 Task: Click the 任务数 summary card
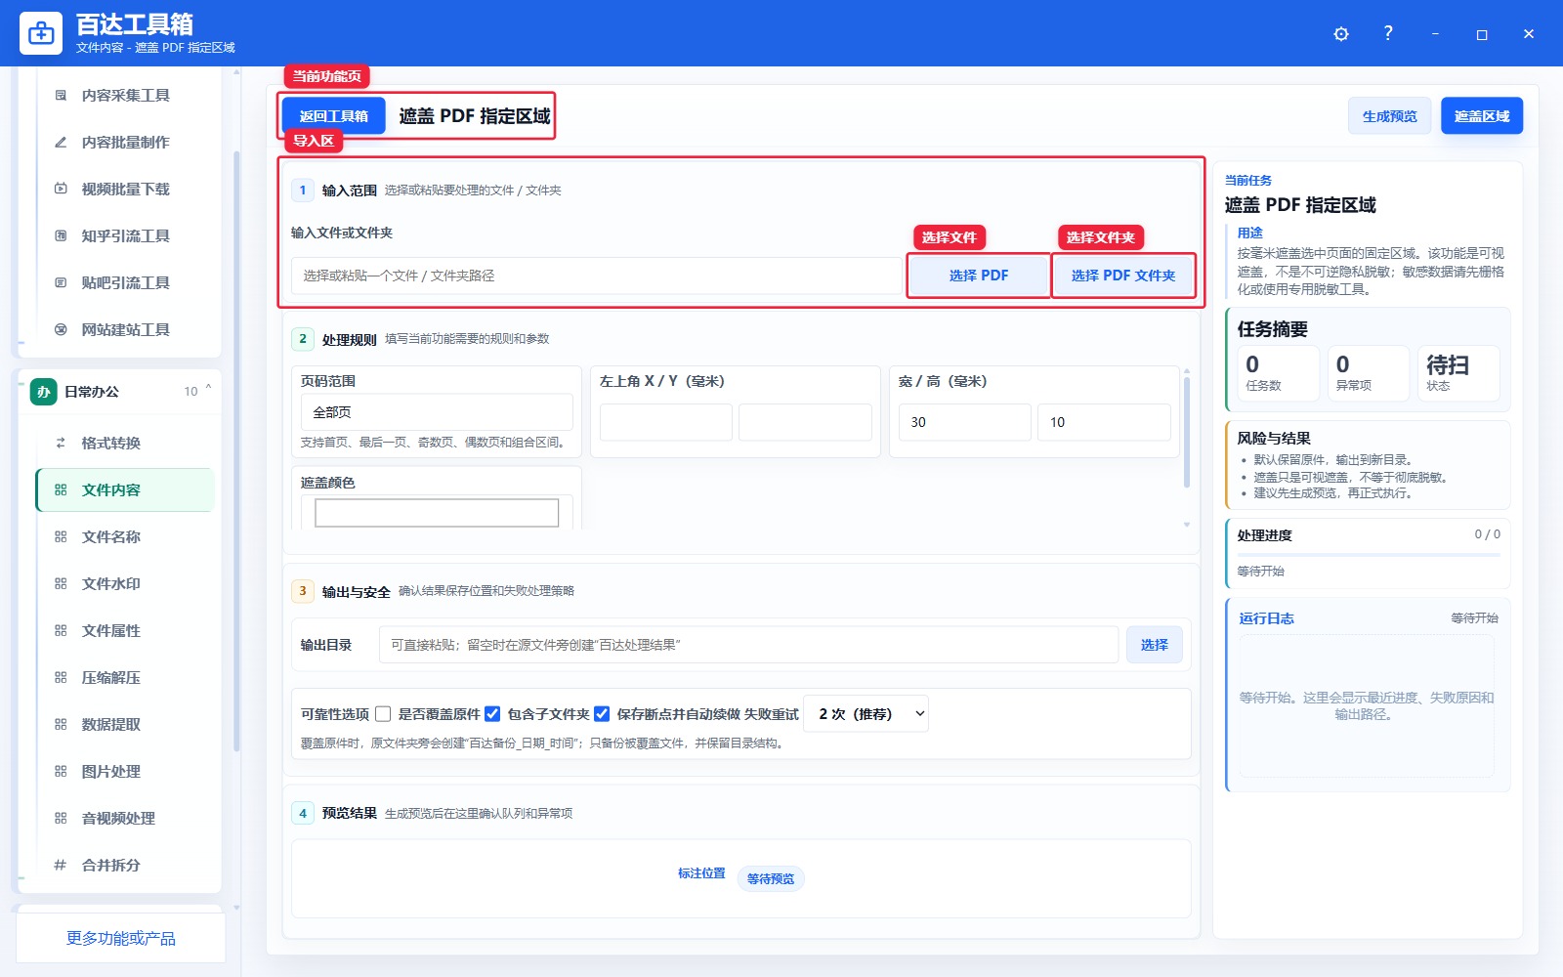1279,373
